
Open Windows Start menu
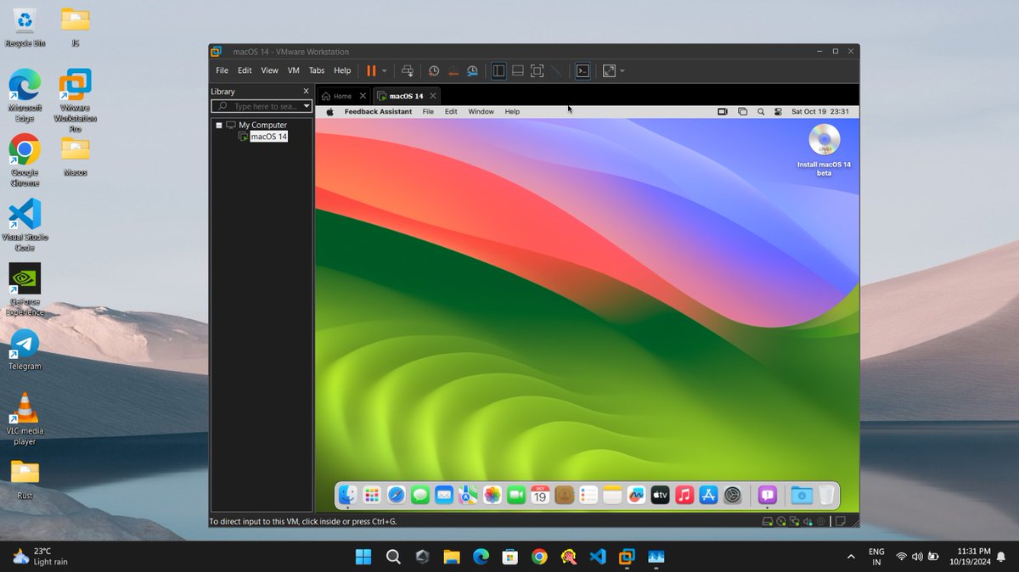tap(363, 557)
